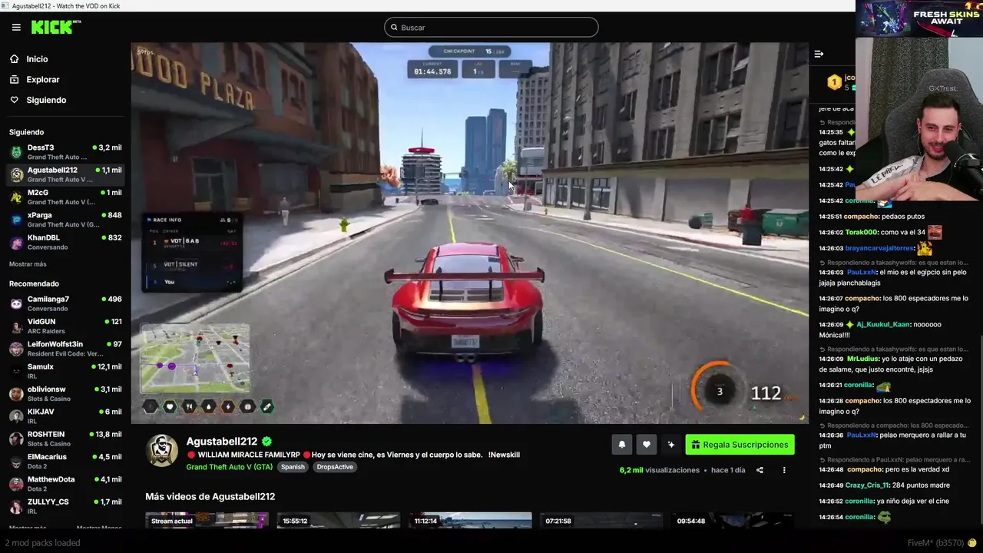The image size is (983, 553).
Task: Toggle the heart follow button
Action: pos(647,445)
